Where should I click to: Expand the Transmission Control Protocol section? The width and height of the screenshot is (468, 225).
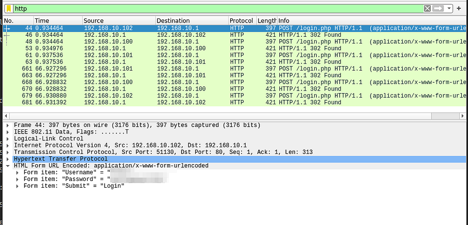point(7,152)
